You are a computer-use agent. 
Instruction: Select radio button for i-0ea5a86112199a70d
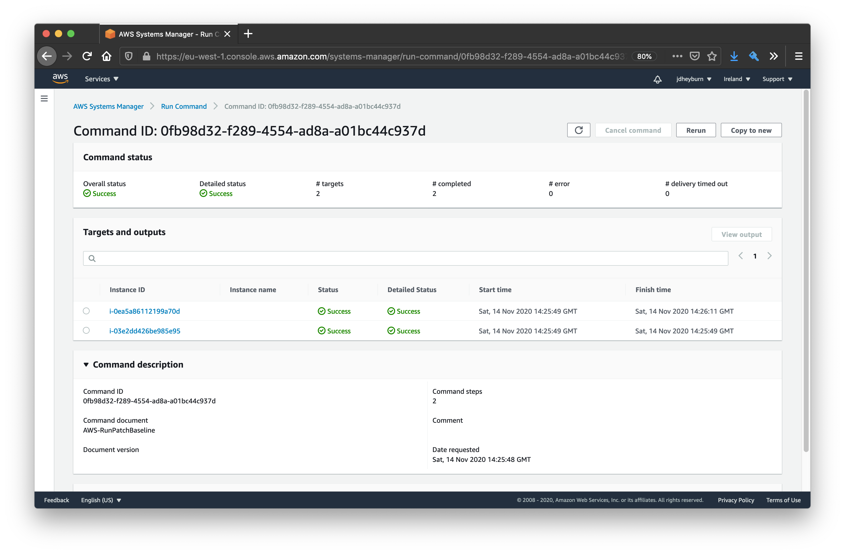86,311
